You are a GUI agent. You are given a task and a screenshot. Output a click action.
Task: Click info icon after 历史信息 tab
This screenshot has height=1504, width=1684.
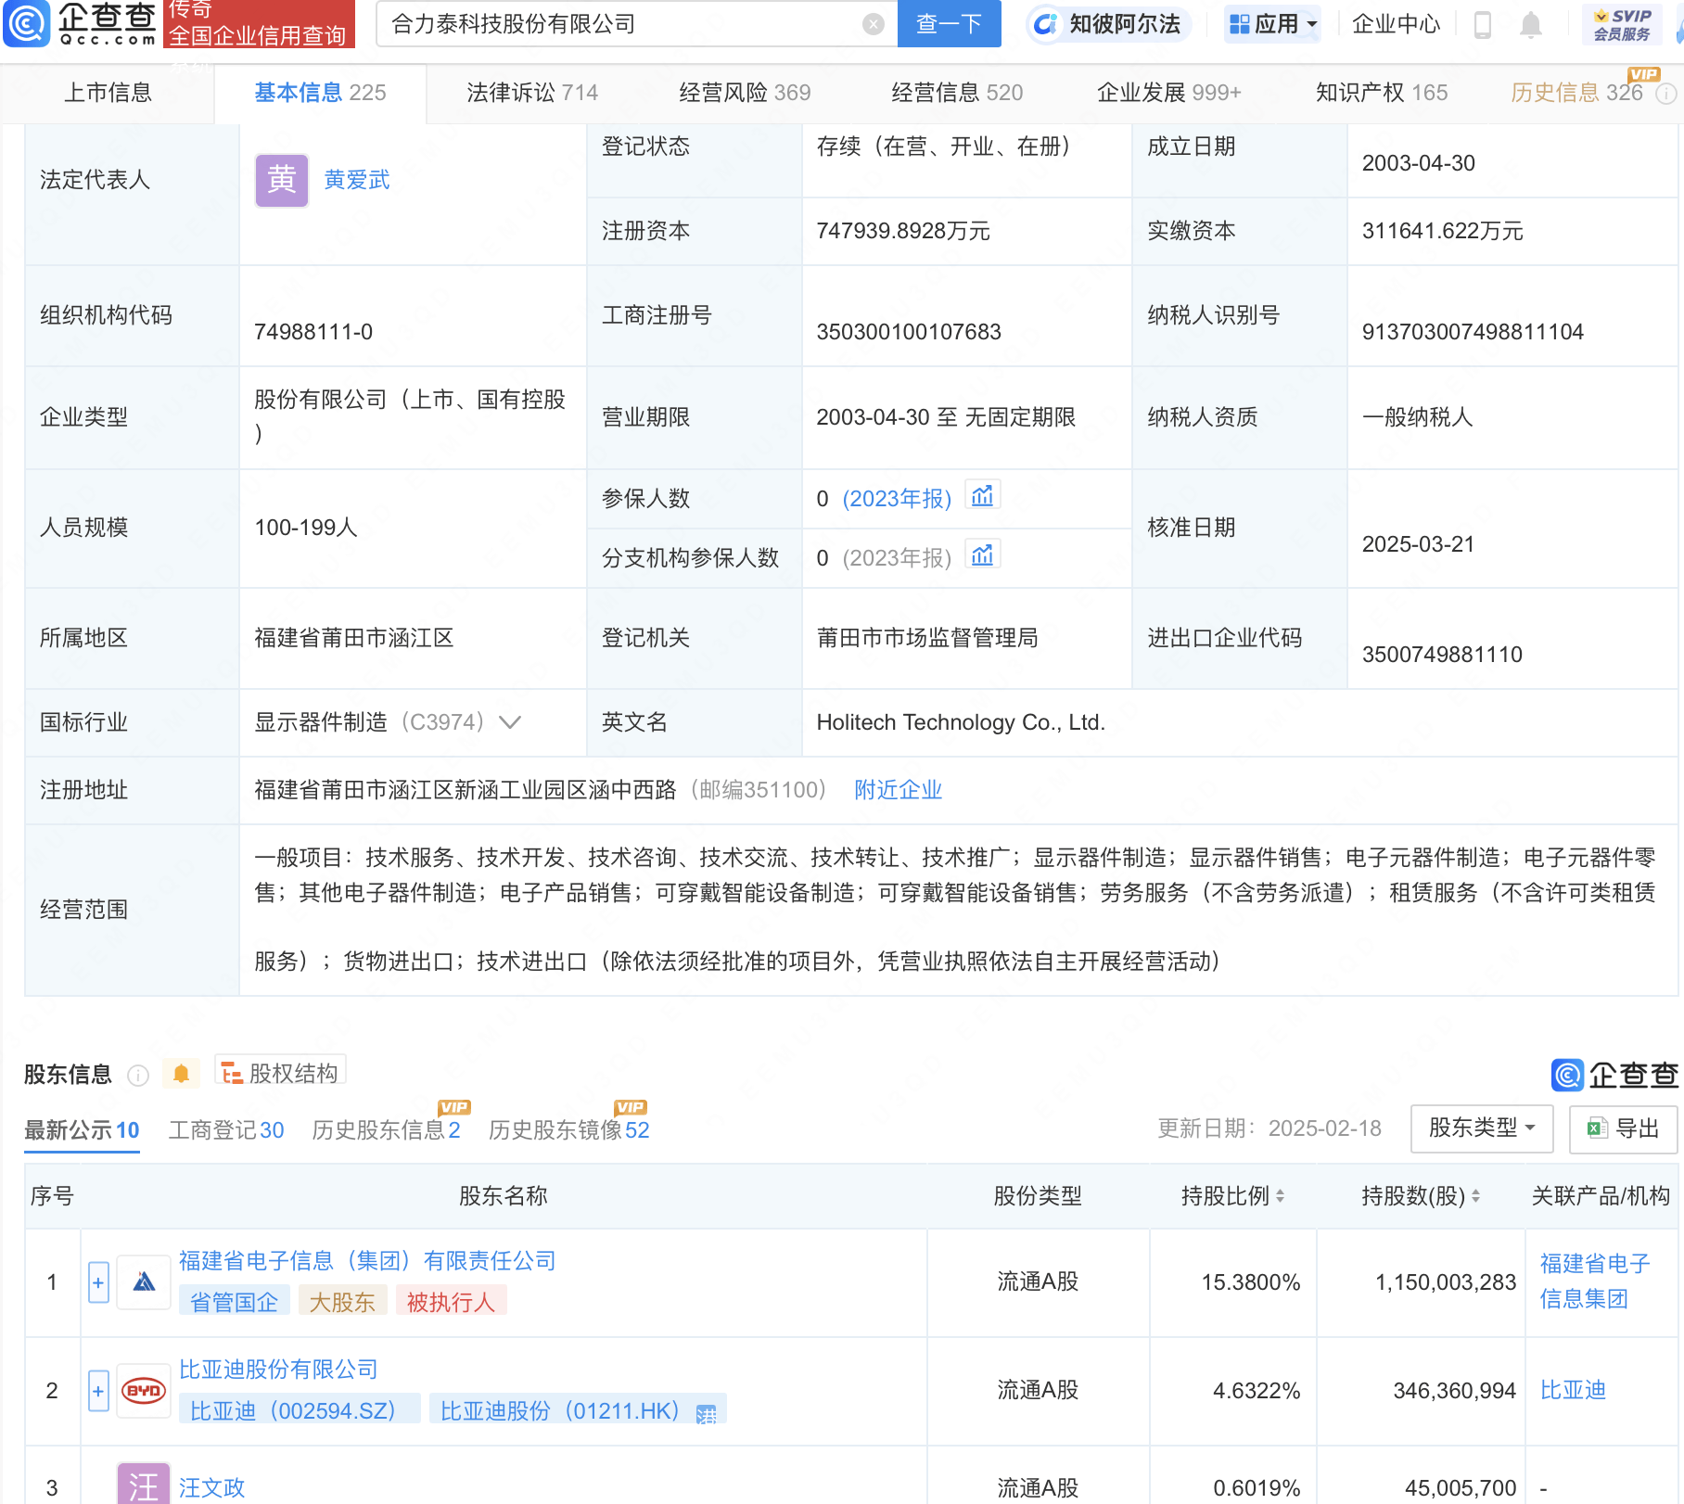click(x=1666, y=94)
